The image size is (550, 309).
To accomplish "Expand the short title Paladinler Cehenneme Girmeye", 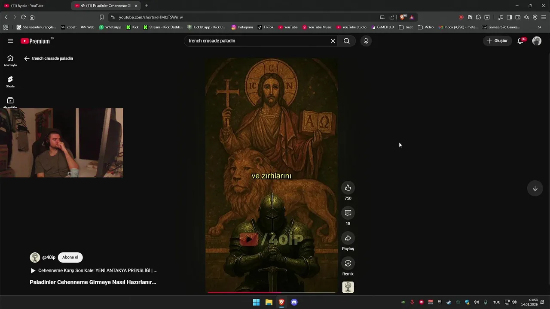I will 93,282.
